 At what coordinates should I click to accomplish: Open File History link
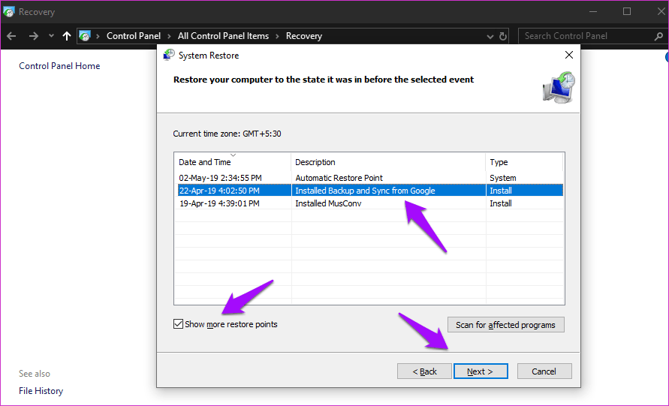click(41, 391)
